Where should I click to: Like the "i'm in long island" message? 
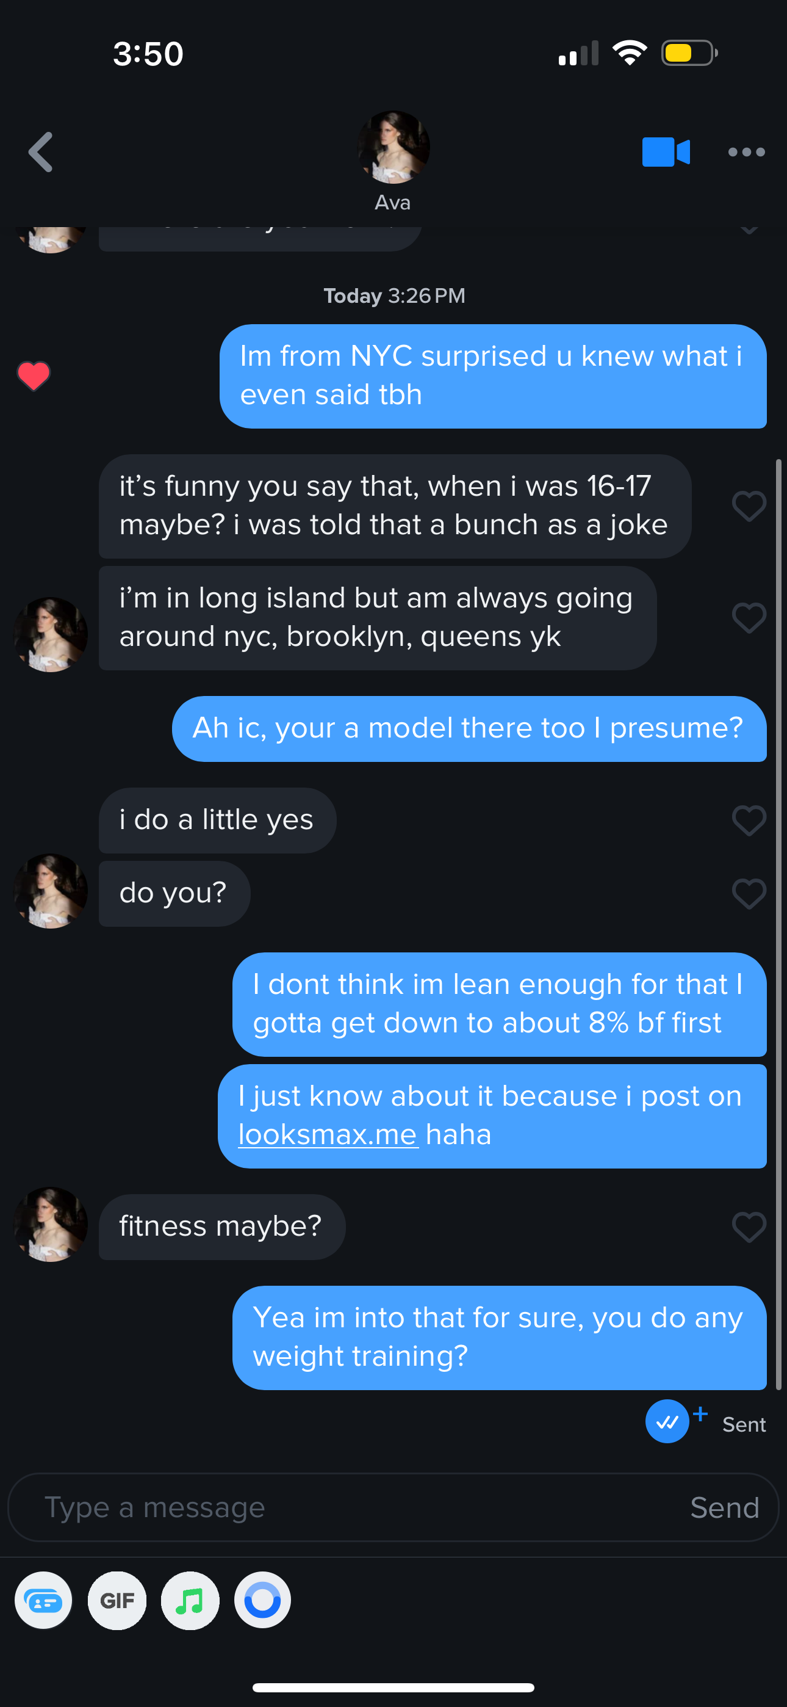point(749,618)
